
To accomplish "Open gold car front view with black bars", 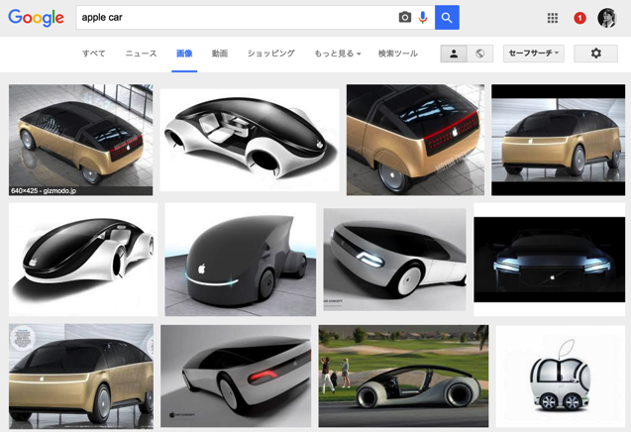I will click(x=558, y=140).
